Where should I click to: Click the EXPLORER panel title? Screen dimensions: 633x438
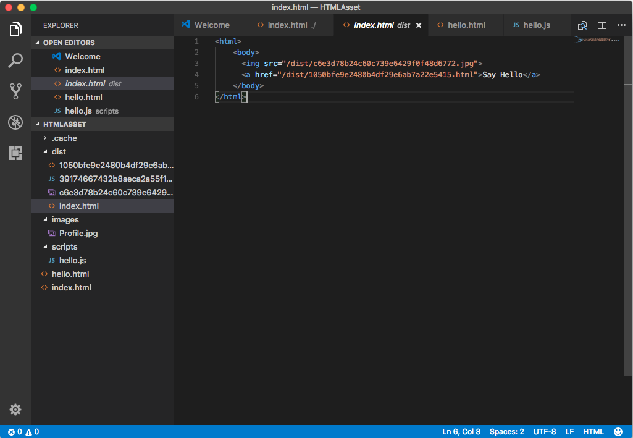pos(61,25)
